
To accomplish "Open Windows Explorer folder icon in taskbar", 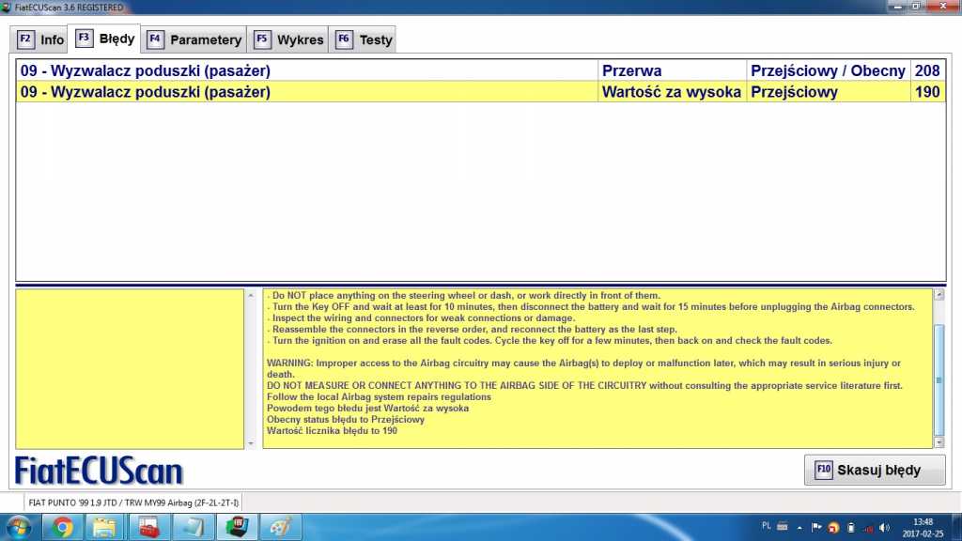I will [x=105, y=527].
